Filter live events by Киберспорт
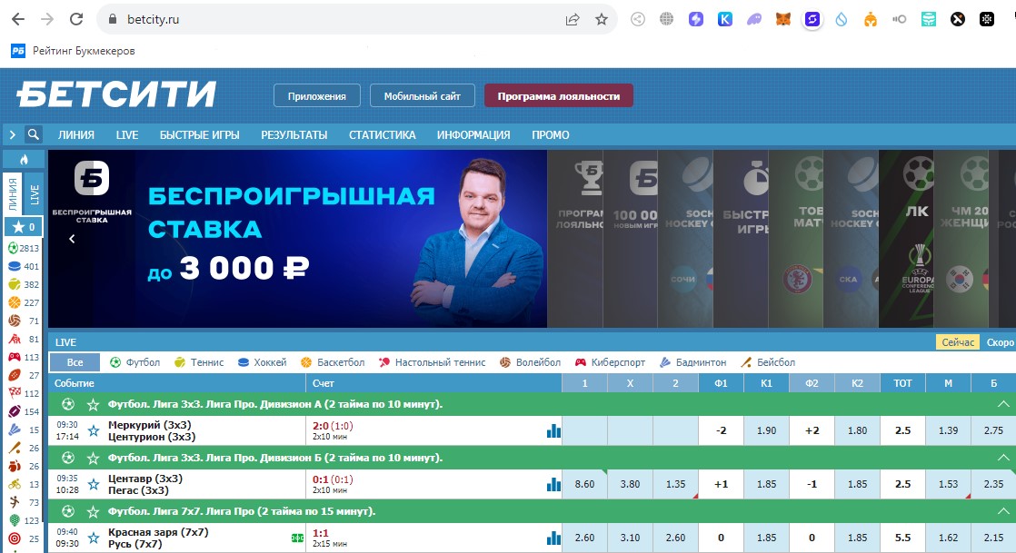The height and width of the screenshot is (553, 1016). [x=611, y=362]
